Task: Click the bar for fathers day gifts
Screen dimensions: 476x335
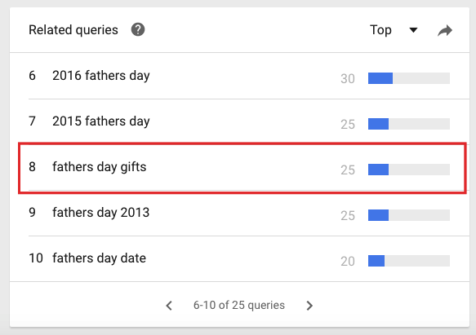Action: click(408, 170)
